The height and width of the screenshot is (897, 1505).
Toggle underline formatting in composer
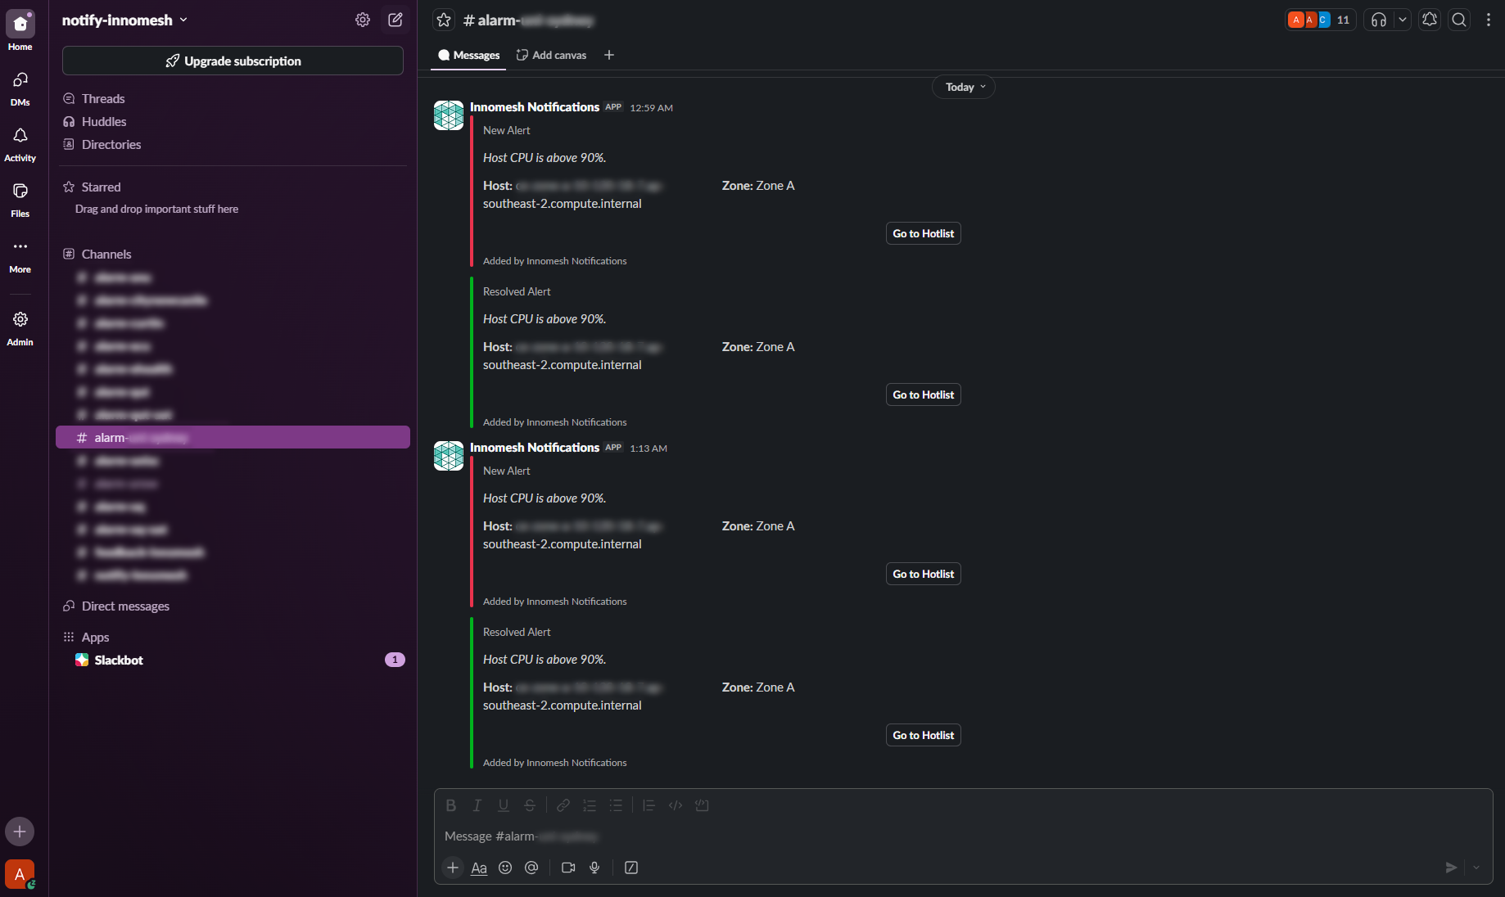click(504, 805)
